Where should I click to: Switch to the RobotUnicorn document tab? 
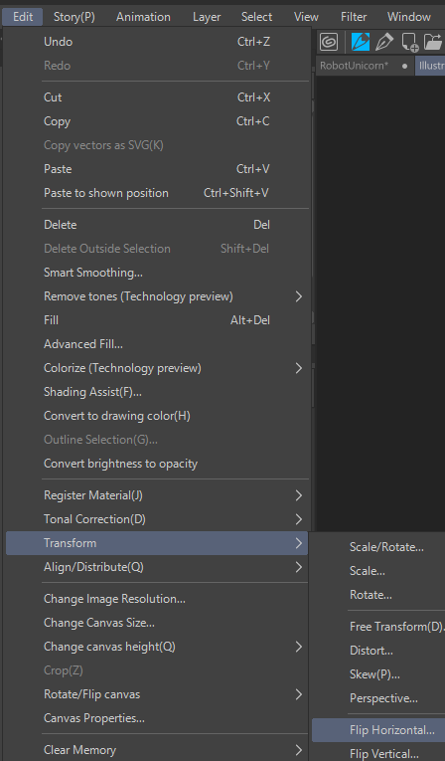click(355, 66)
